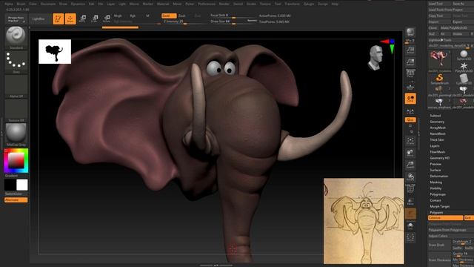Activate the Move mode in top shelf
Screen dimensions: 474x267
[82, 19]
